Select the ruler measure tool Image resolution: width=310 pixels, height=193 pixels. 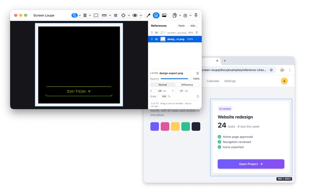pyautogui.click(x=104, y=15)
